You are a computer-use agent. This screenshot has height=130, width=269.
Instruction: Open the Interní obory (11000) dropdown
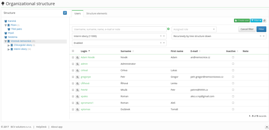coord(119,36)
